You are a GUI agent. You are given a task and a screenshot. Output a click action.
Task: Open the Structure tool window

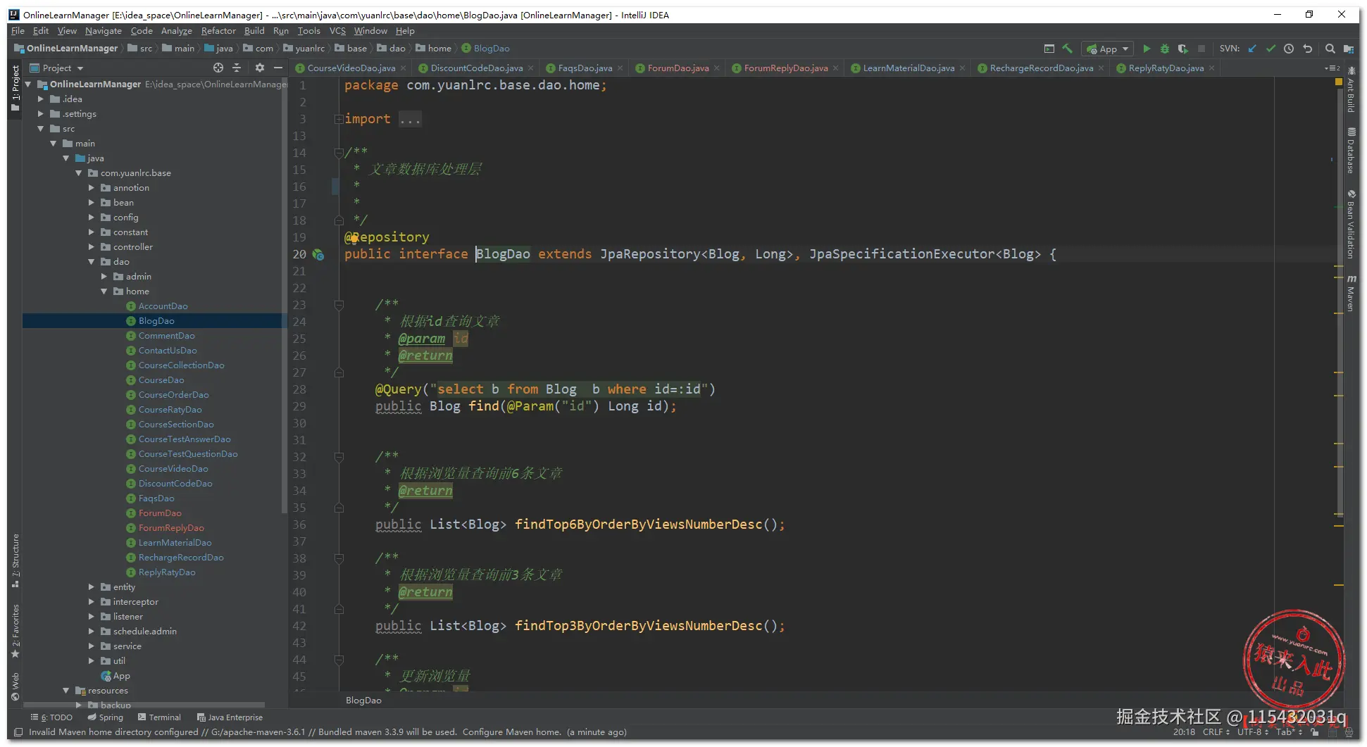pyautogui.click(x=15, y=560)
